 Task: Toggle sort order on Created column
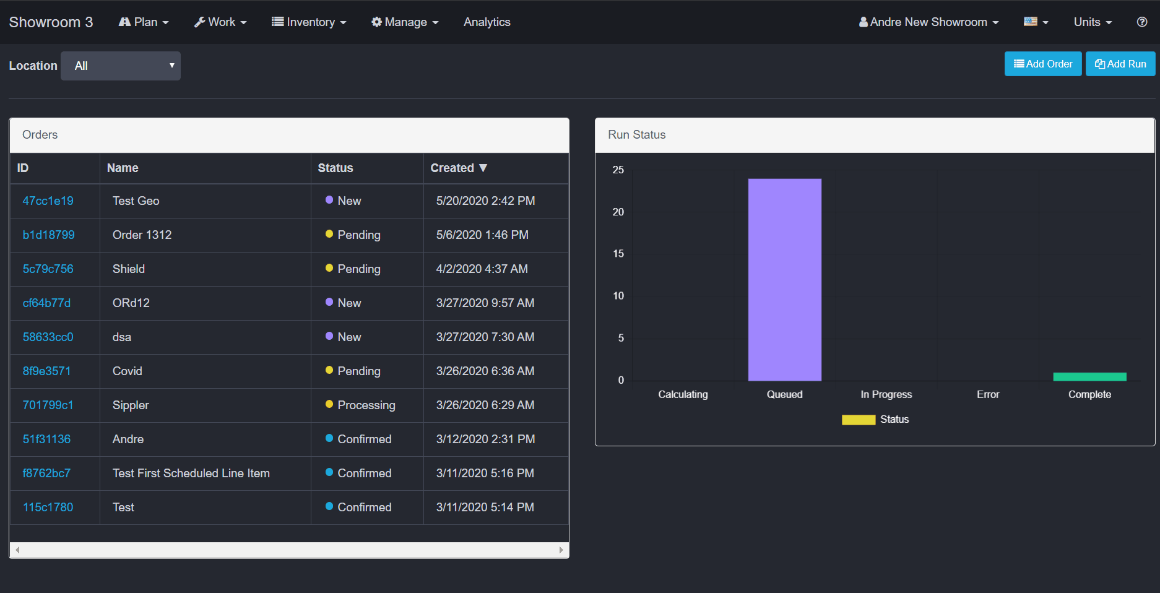pyautogui.click(x=459, y=168)
